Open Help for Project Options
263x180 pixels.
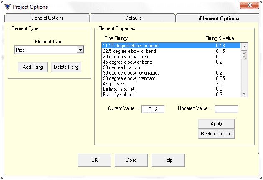(x=168, y=160)
